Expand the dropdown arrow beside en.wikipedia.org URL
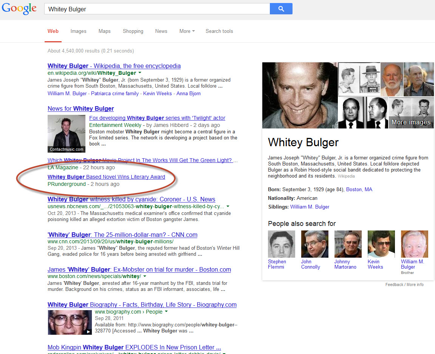 click(x=140, y=73)
